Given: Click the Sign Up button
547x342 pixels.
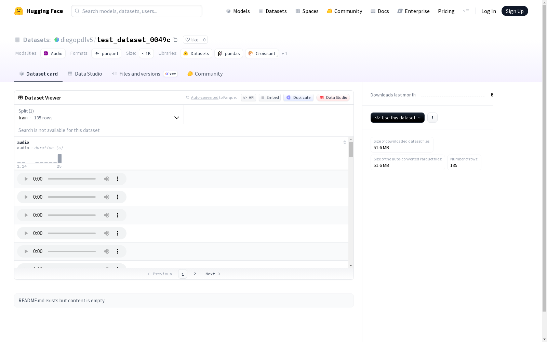Looking at the screenshot, I should 515,11.
